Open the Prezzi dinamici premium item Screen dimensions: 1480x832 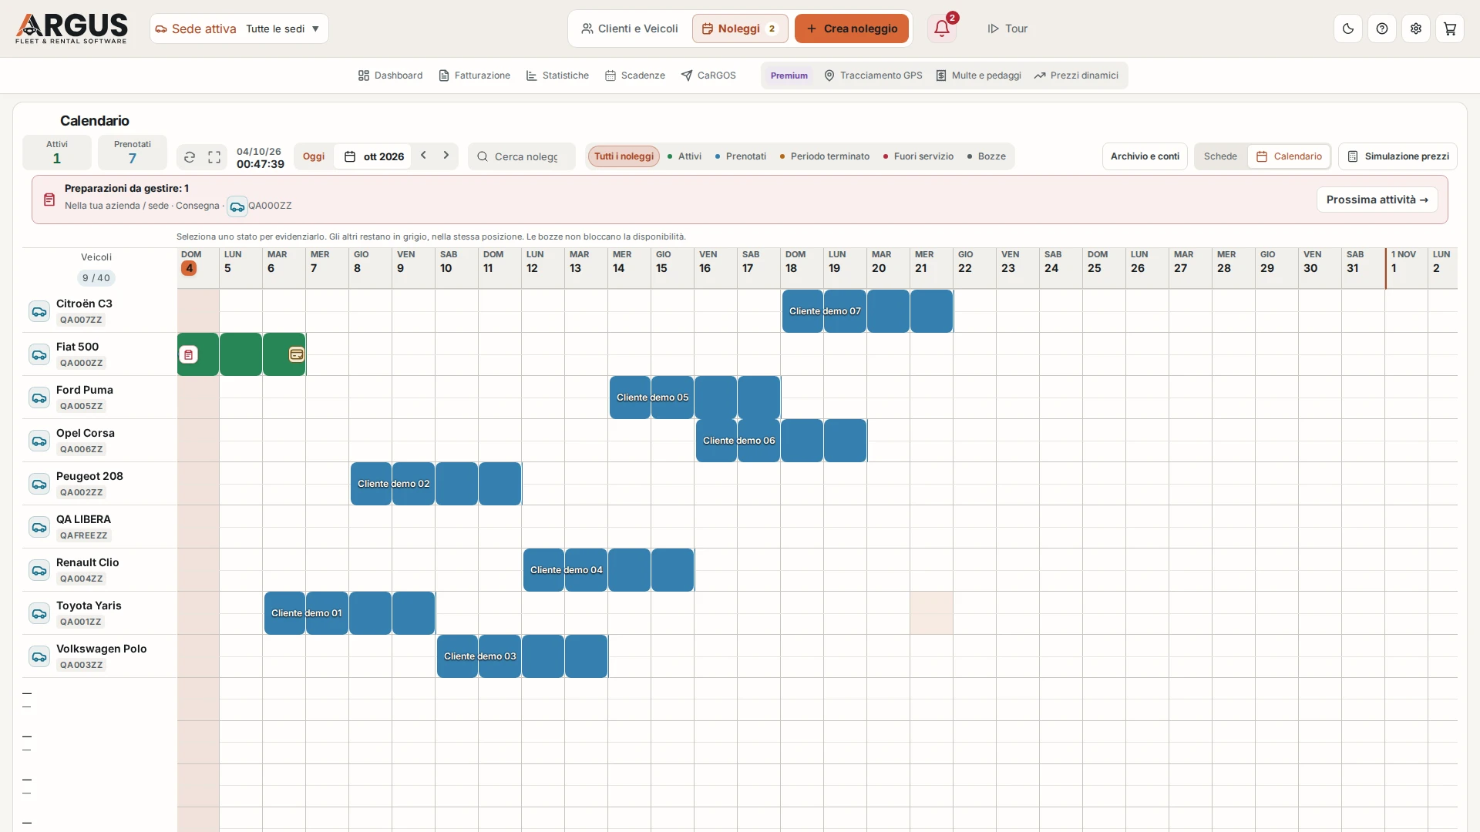[x=1076, y=75]
